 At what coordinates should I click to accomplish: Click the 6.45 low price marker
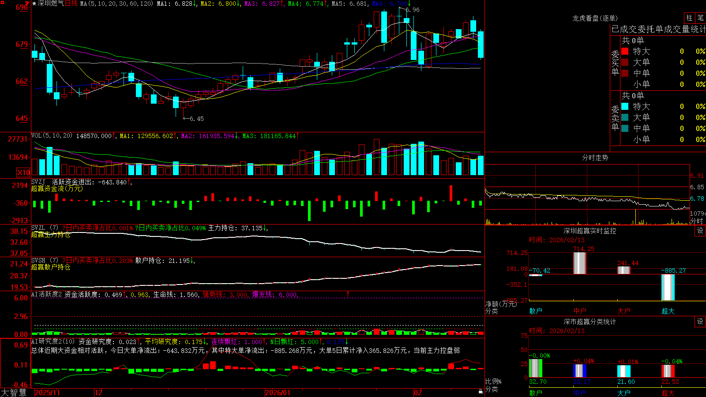coord(197,119)
